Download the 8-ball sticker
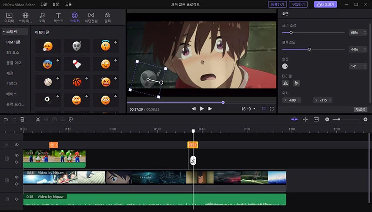 (x=58, y=96)
